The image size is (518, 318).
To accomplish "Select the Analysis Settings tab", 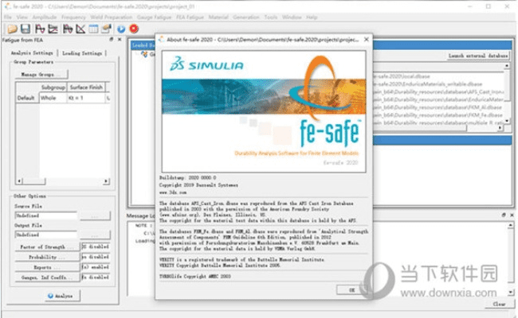I will pyautogui.click(x=31, y=53).
